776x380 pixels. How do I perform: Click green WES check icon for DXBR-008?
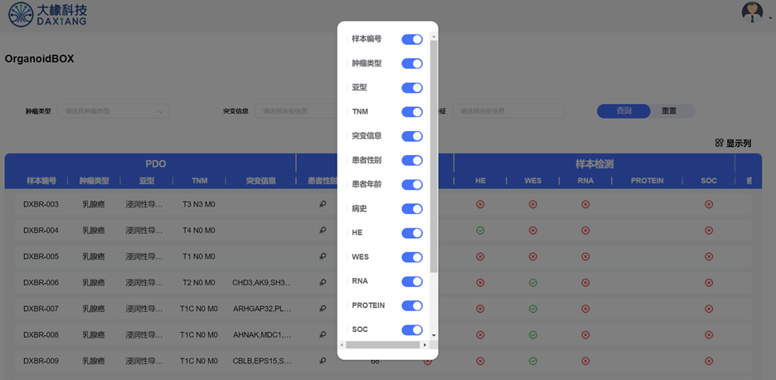click(x=532, y=335)
